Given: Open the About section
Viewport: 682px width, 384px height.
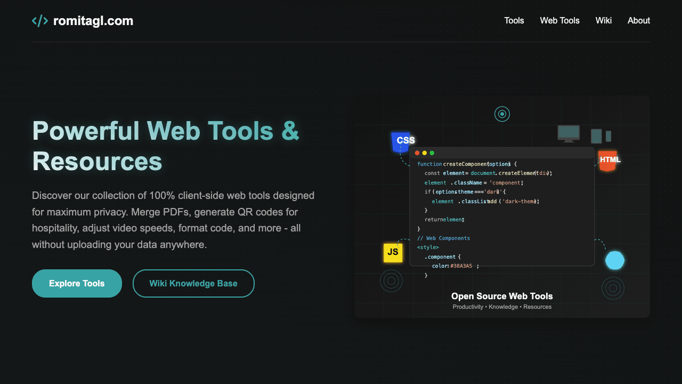Looking at the screenshot, I should pos(638,20).
